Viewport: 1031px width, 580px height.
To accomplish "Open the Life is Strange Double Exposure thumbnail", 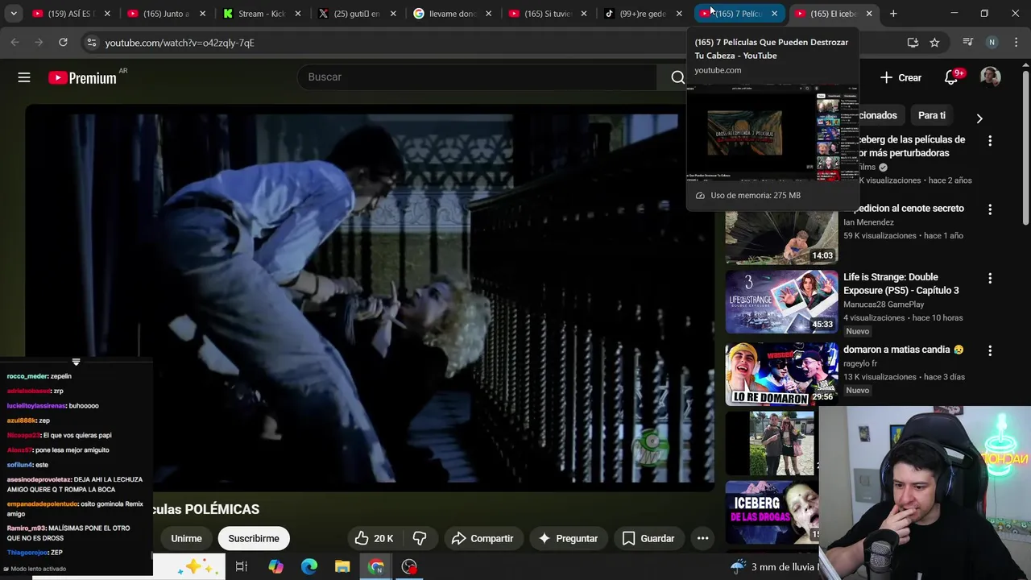I will (781, 302).
